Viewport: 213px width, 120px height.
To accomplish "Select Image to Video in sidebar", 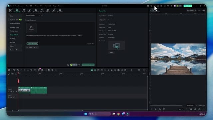I will [x=15, y=27].
